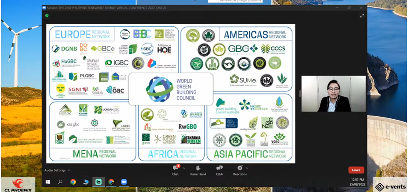
Task: Click the green building council australia logo
Action: 227,106
